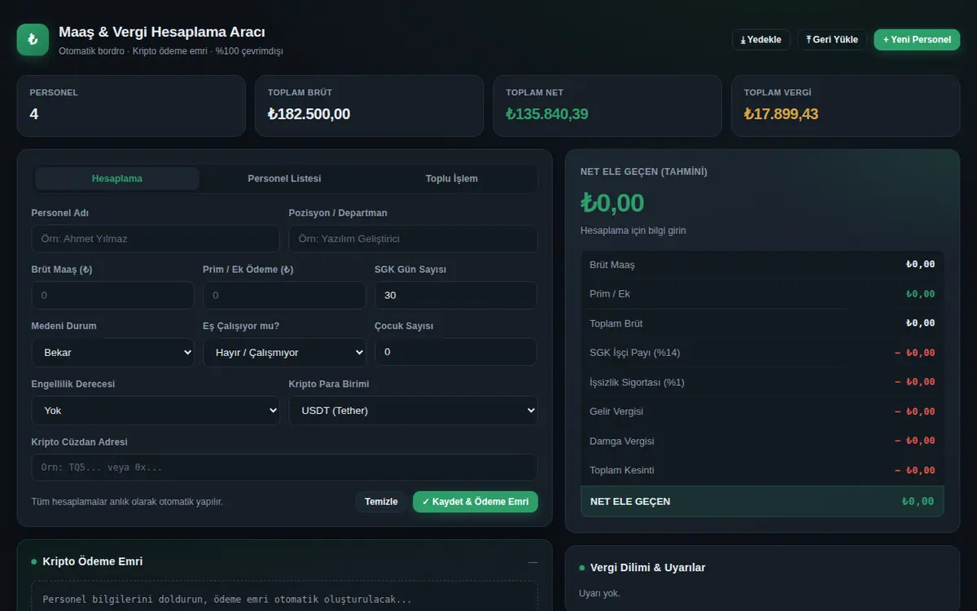
Task: Click the Uyarı yok. message
Action: [x=599, y=593]
